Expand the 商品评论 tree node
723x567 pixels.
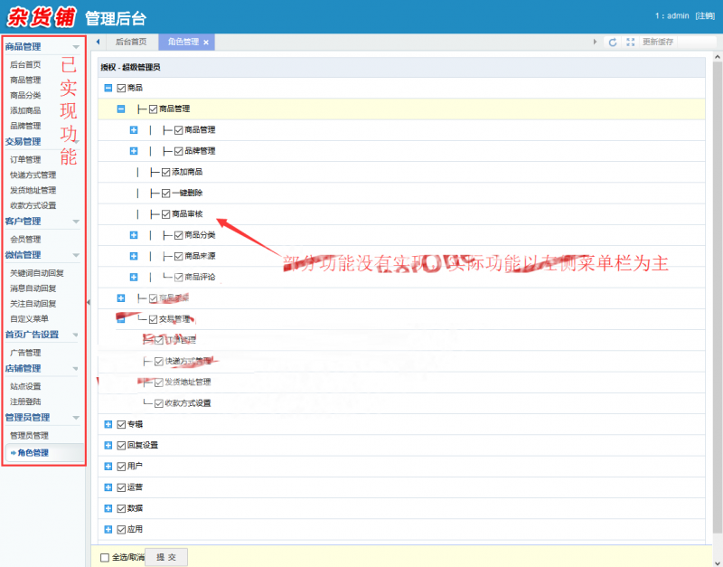pyautogui.click(x=134, y=278)
